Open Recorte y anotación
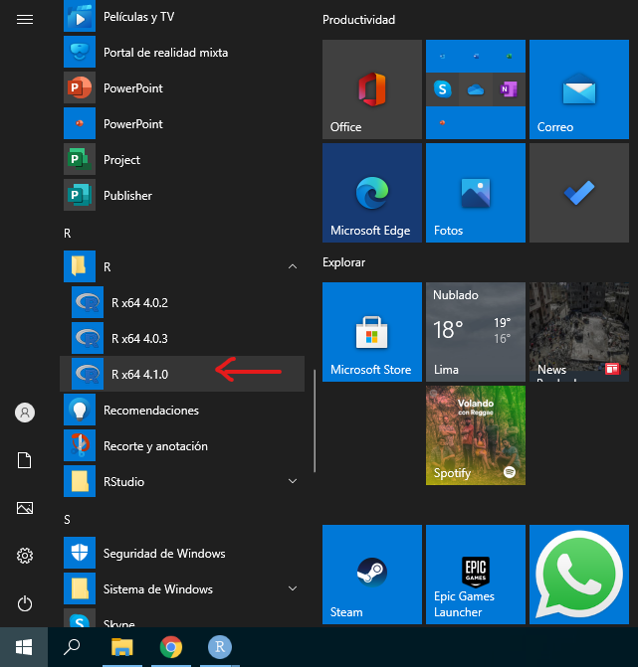This screenshot has height=667, width=638. [183, 445]
